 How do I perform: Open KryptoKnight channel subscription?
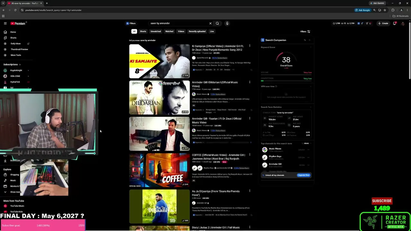(x=16, y=70)
